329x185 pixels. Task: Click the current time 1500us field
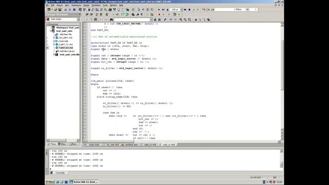pos(230,10)
